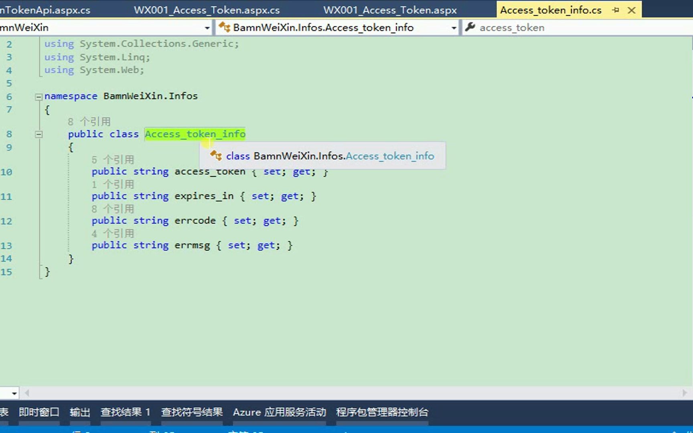Image resolution: width=693 pixels, height=433 pixels.
Task: Close the Access_token_info.cs tab
Action: tap(632, 10)
